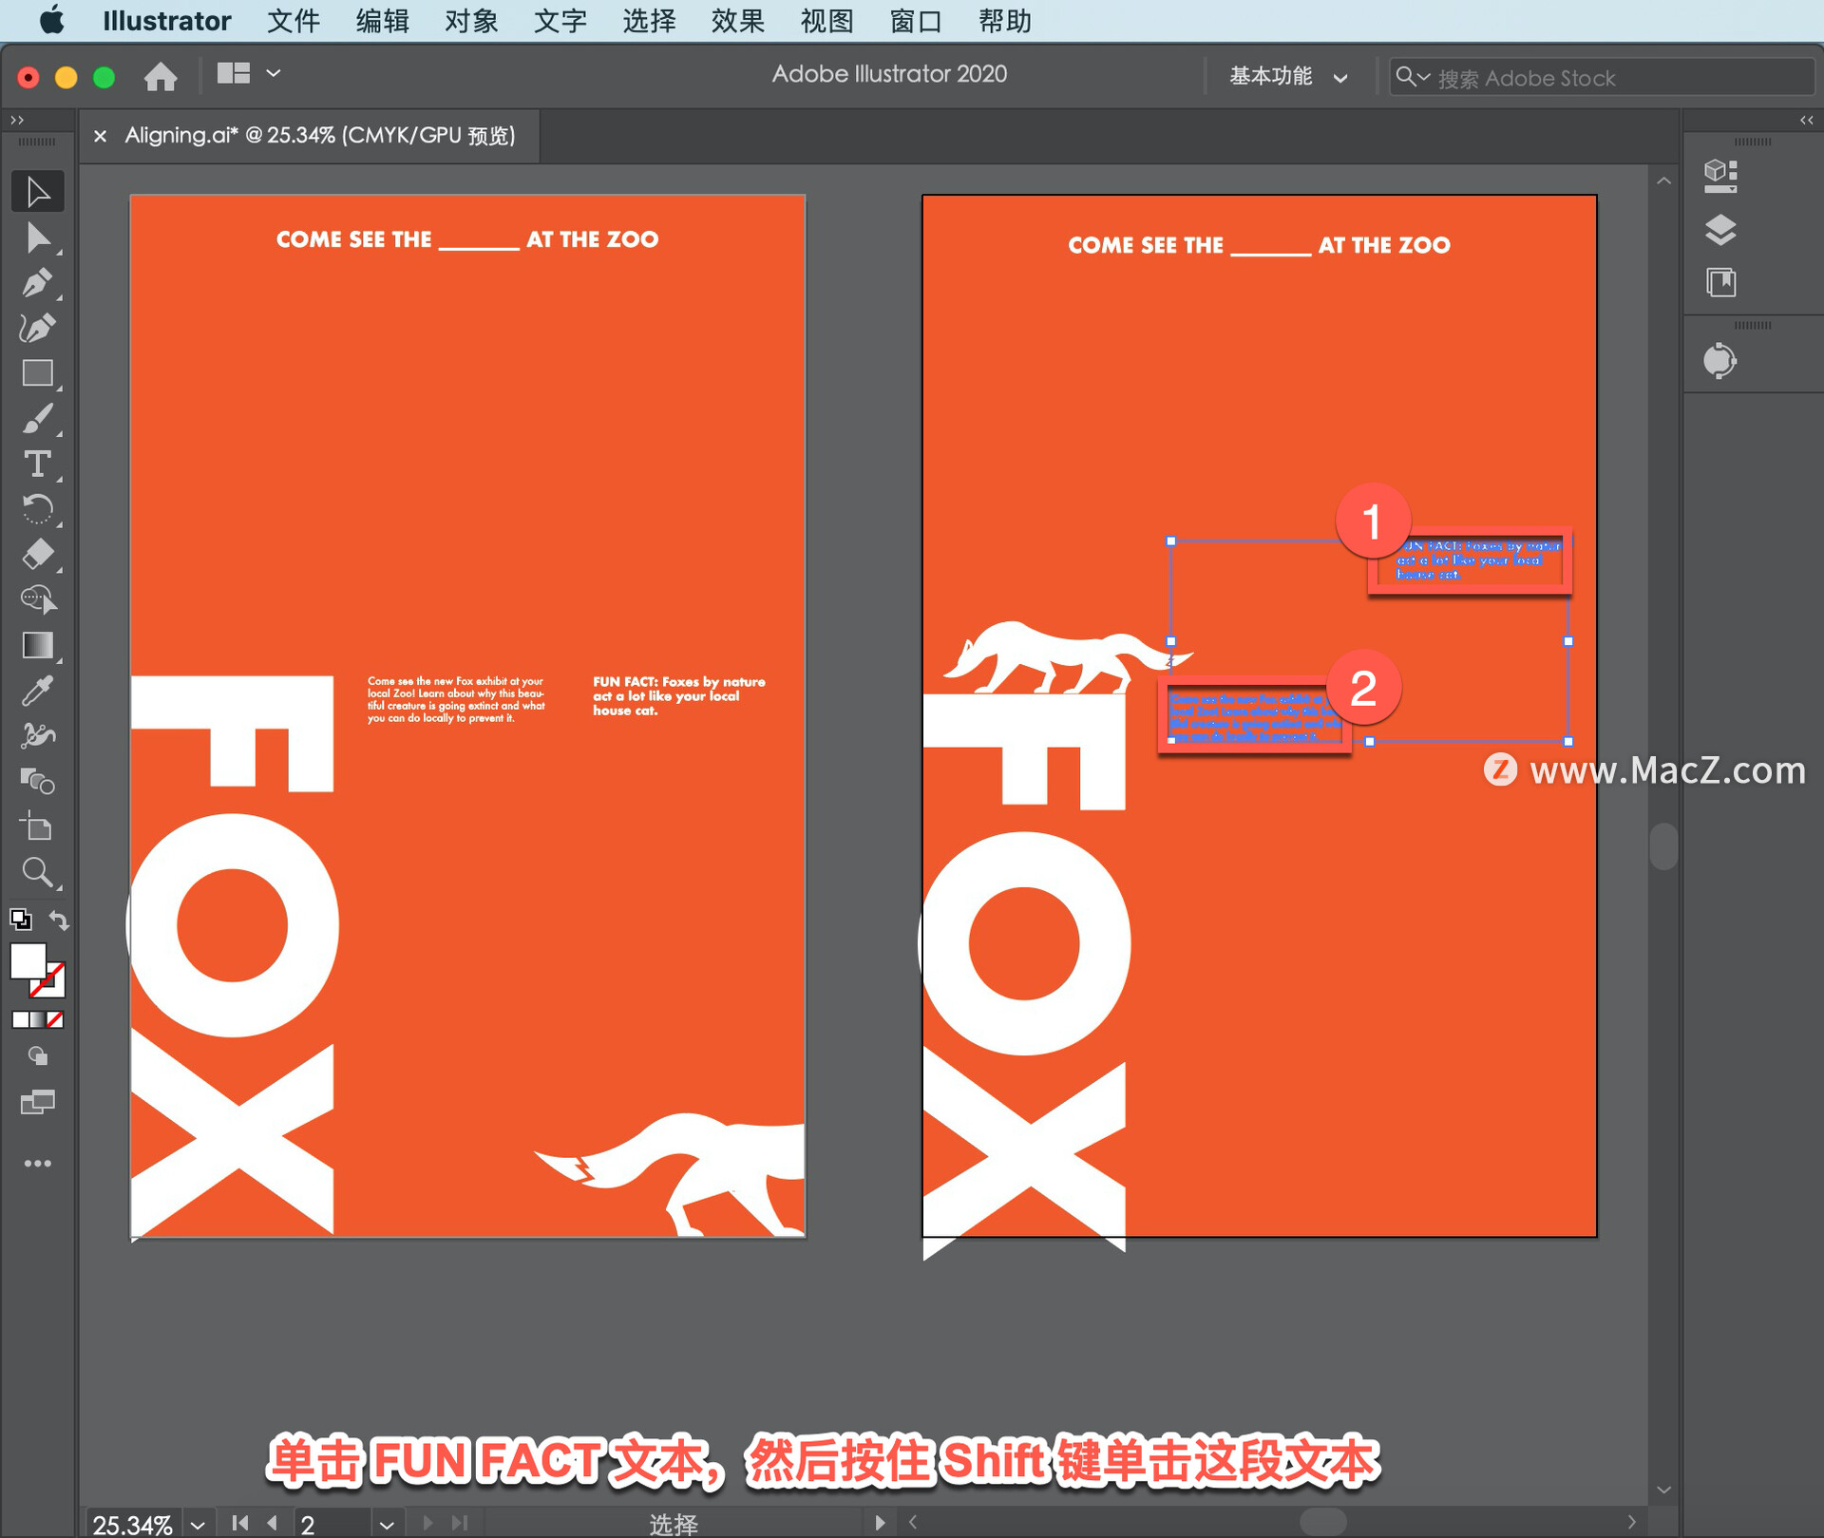
Task: Close the Aligning.ai document tab
Action: click(x=100, y=136)
